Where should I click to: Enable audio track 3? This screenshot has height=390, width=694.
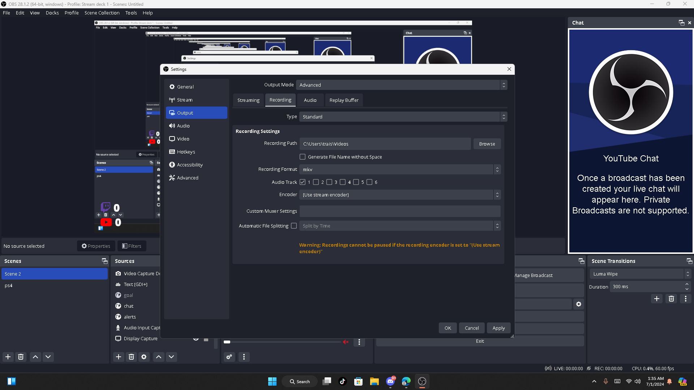pyautogui.click(x=329, y=182)
